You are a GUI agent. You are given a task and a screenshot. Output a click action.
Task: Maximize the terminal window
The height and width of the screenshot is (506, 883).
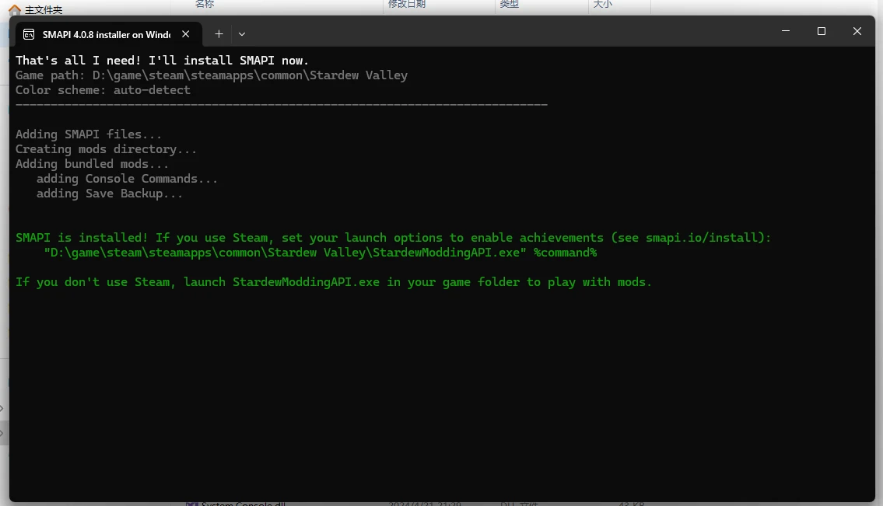[x=821, y=31]
